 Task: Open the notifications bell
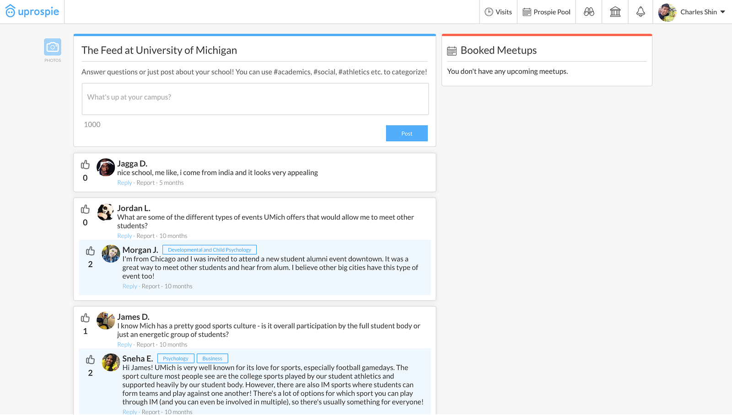click(640, 12)
